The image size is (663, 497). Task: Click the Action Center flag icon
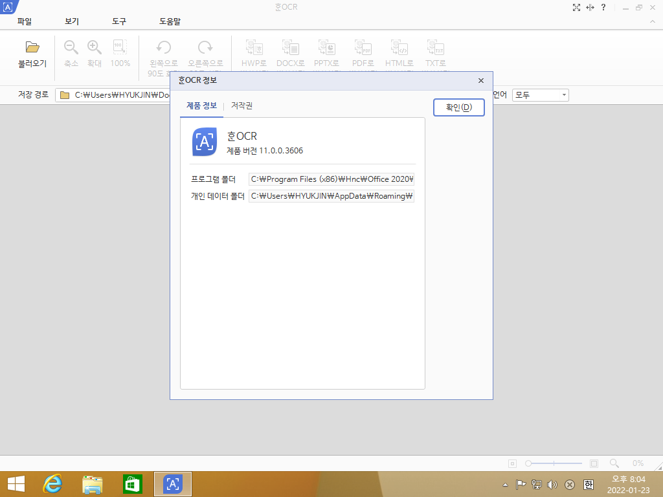coord(521,485)
